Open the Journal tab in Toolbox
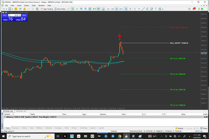This screenshot has height=139, width=209. point(101,128)
